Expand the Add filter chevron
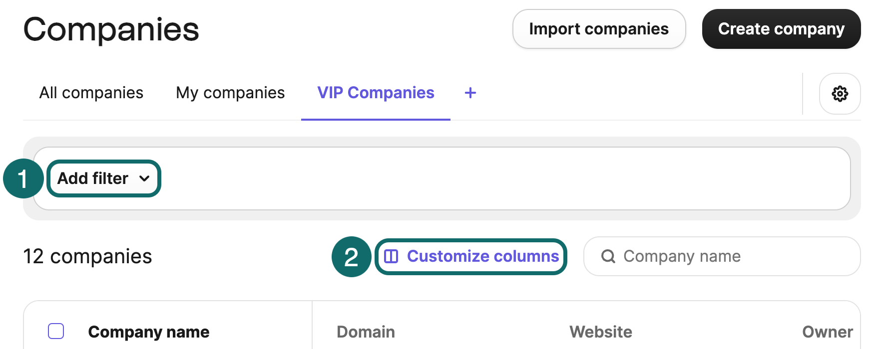This screenshot has height=349, width=875. tap(145, 178)
